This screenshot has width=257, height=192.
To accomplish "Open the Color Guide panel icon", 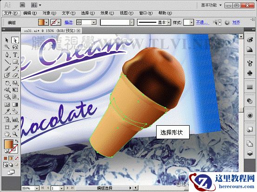I will tap(250, 49).
